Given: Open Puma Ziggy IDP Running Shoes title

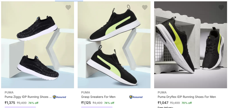Looking at the screenshot, I should click(x=28, y=97).
